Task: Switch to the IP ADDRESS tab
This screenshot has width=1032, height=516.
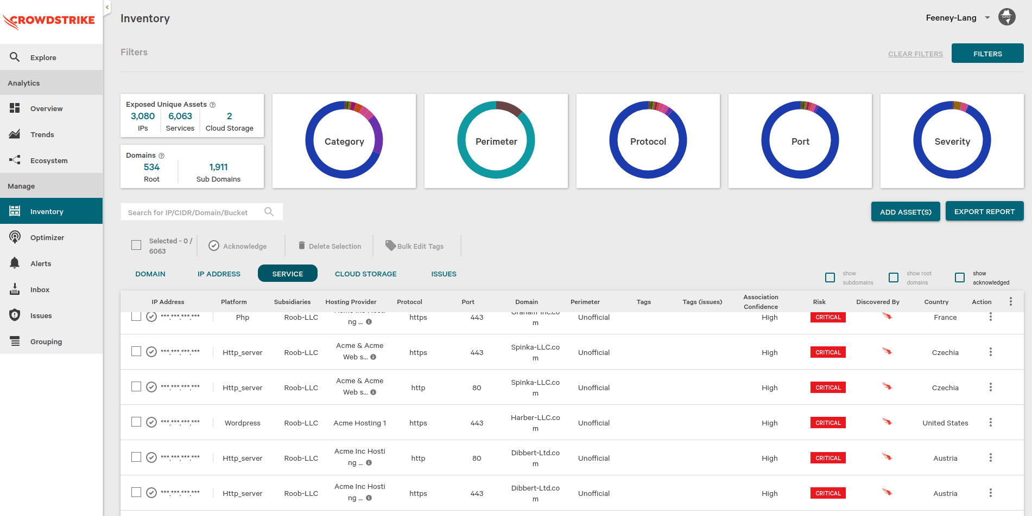Action: tap(219, 274)
